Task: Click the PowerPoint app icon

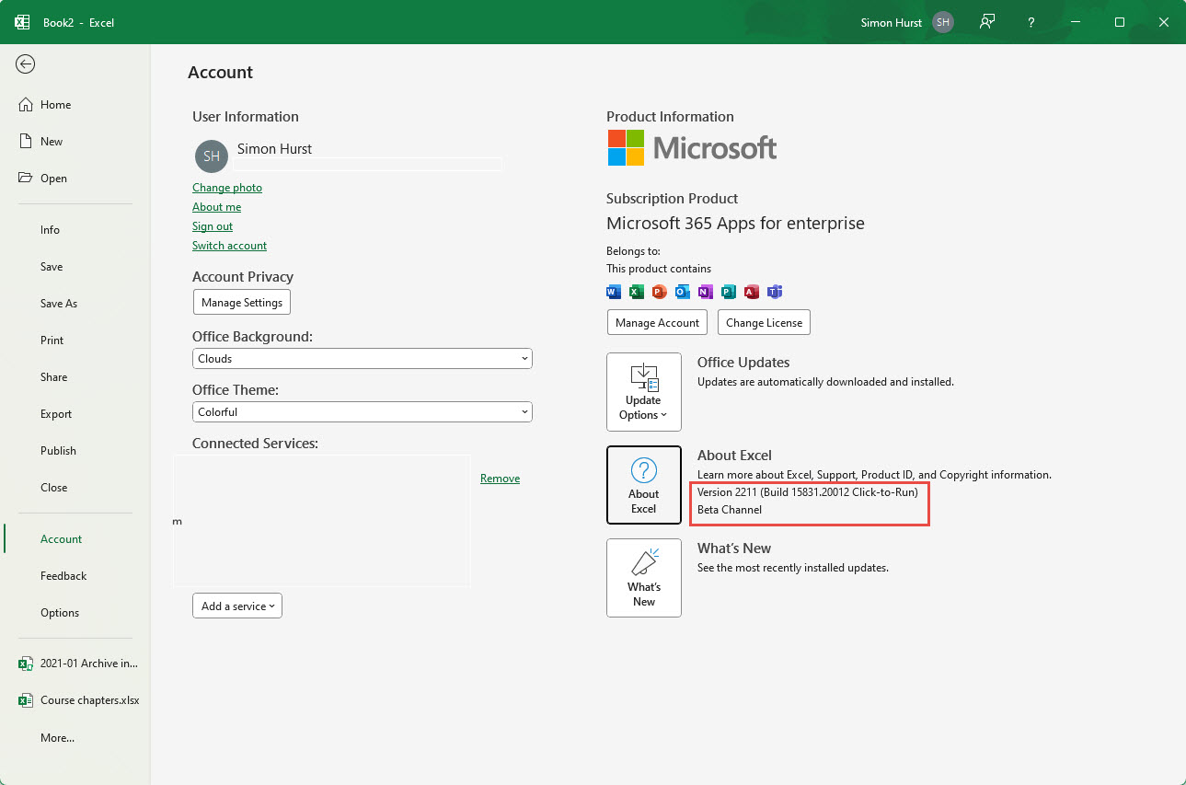Action: 659,292
